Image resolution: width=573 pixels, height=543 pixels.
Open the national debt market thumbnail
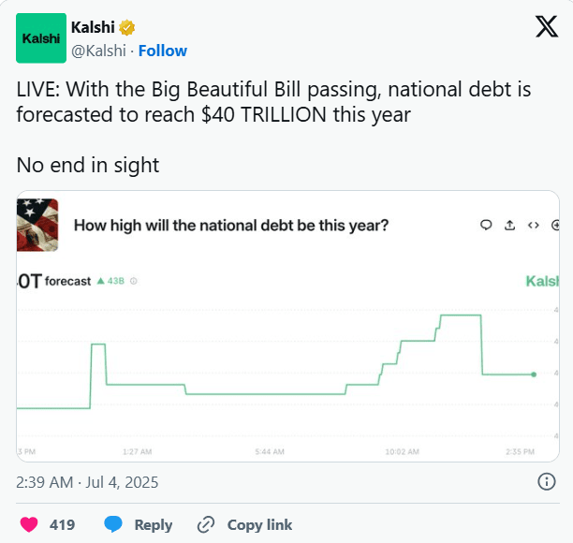pos(37,225)
